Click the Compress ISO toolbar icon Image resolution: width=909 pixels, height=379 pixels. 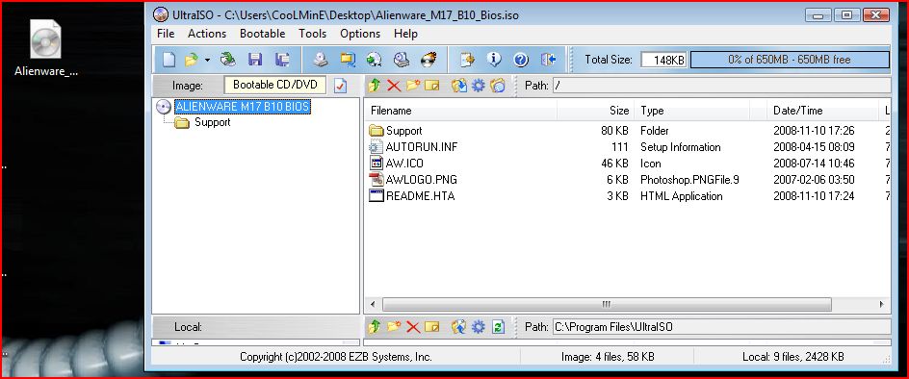click(x=348, y=59)
